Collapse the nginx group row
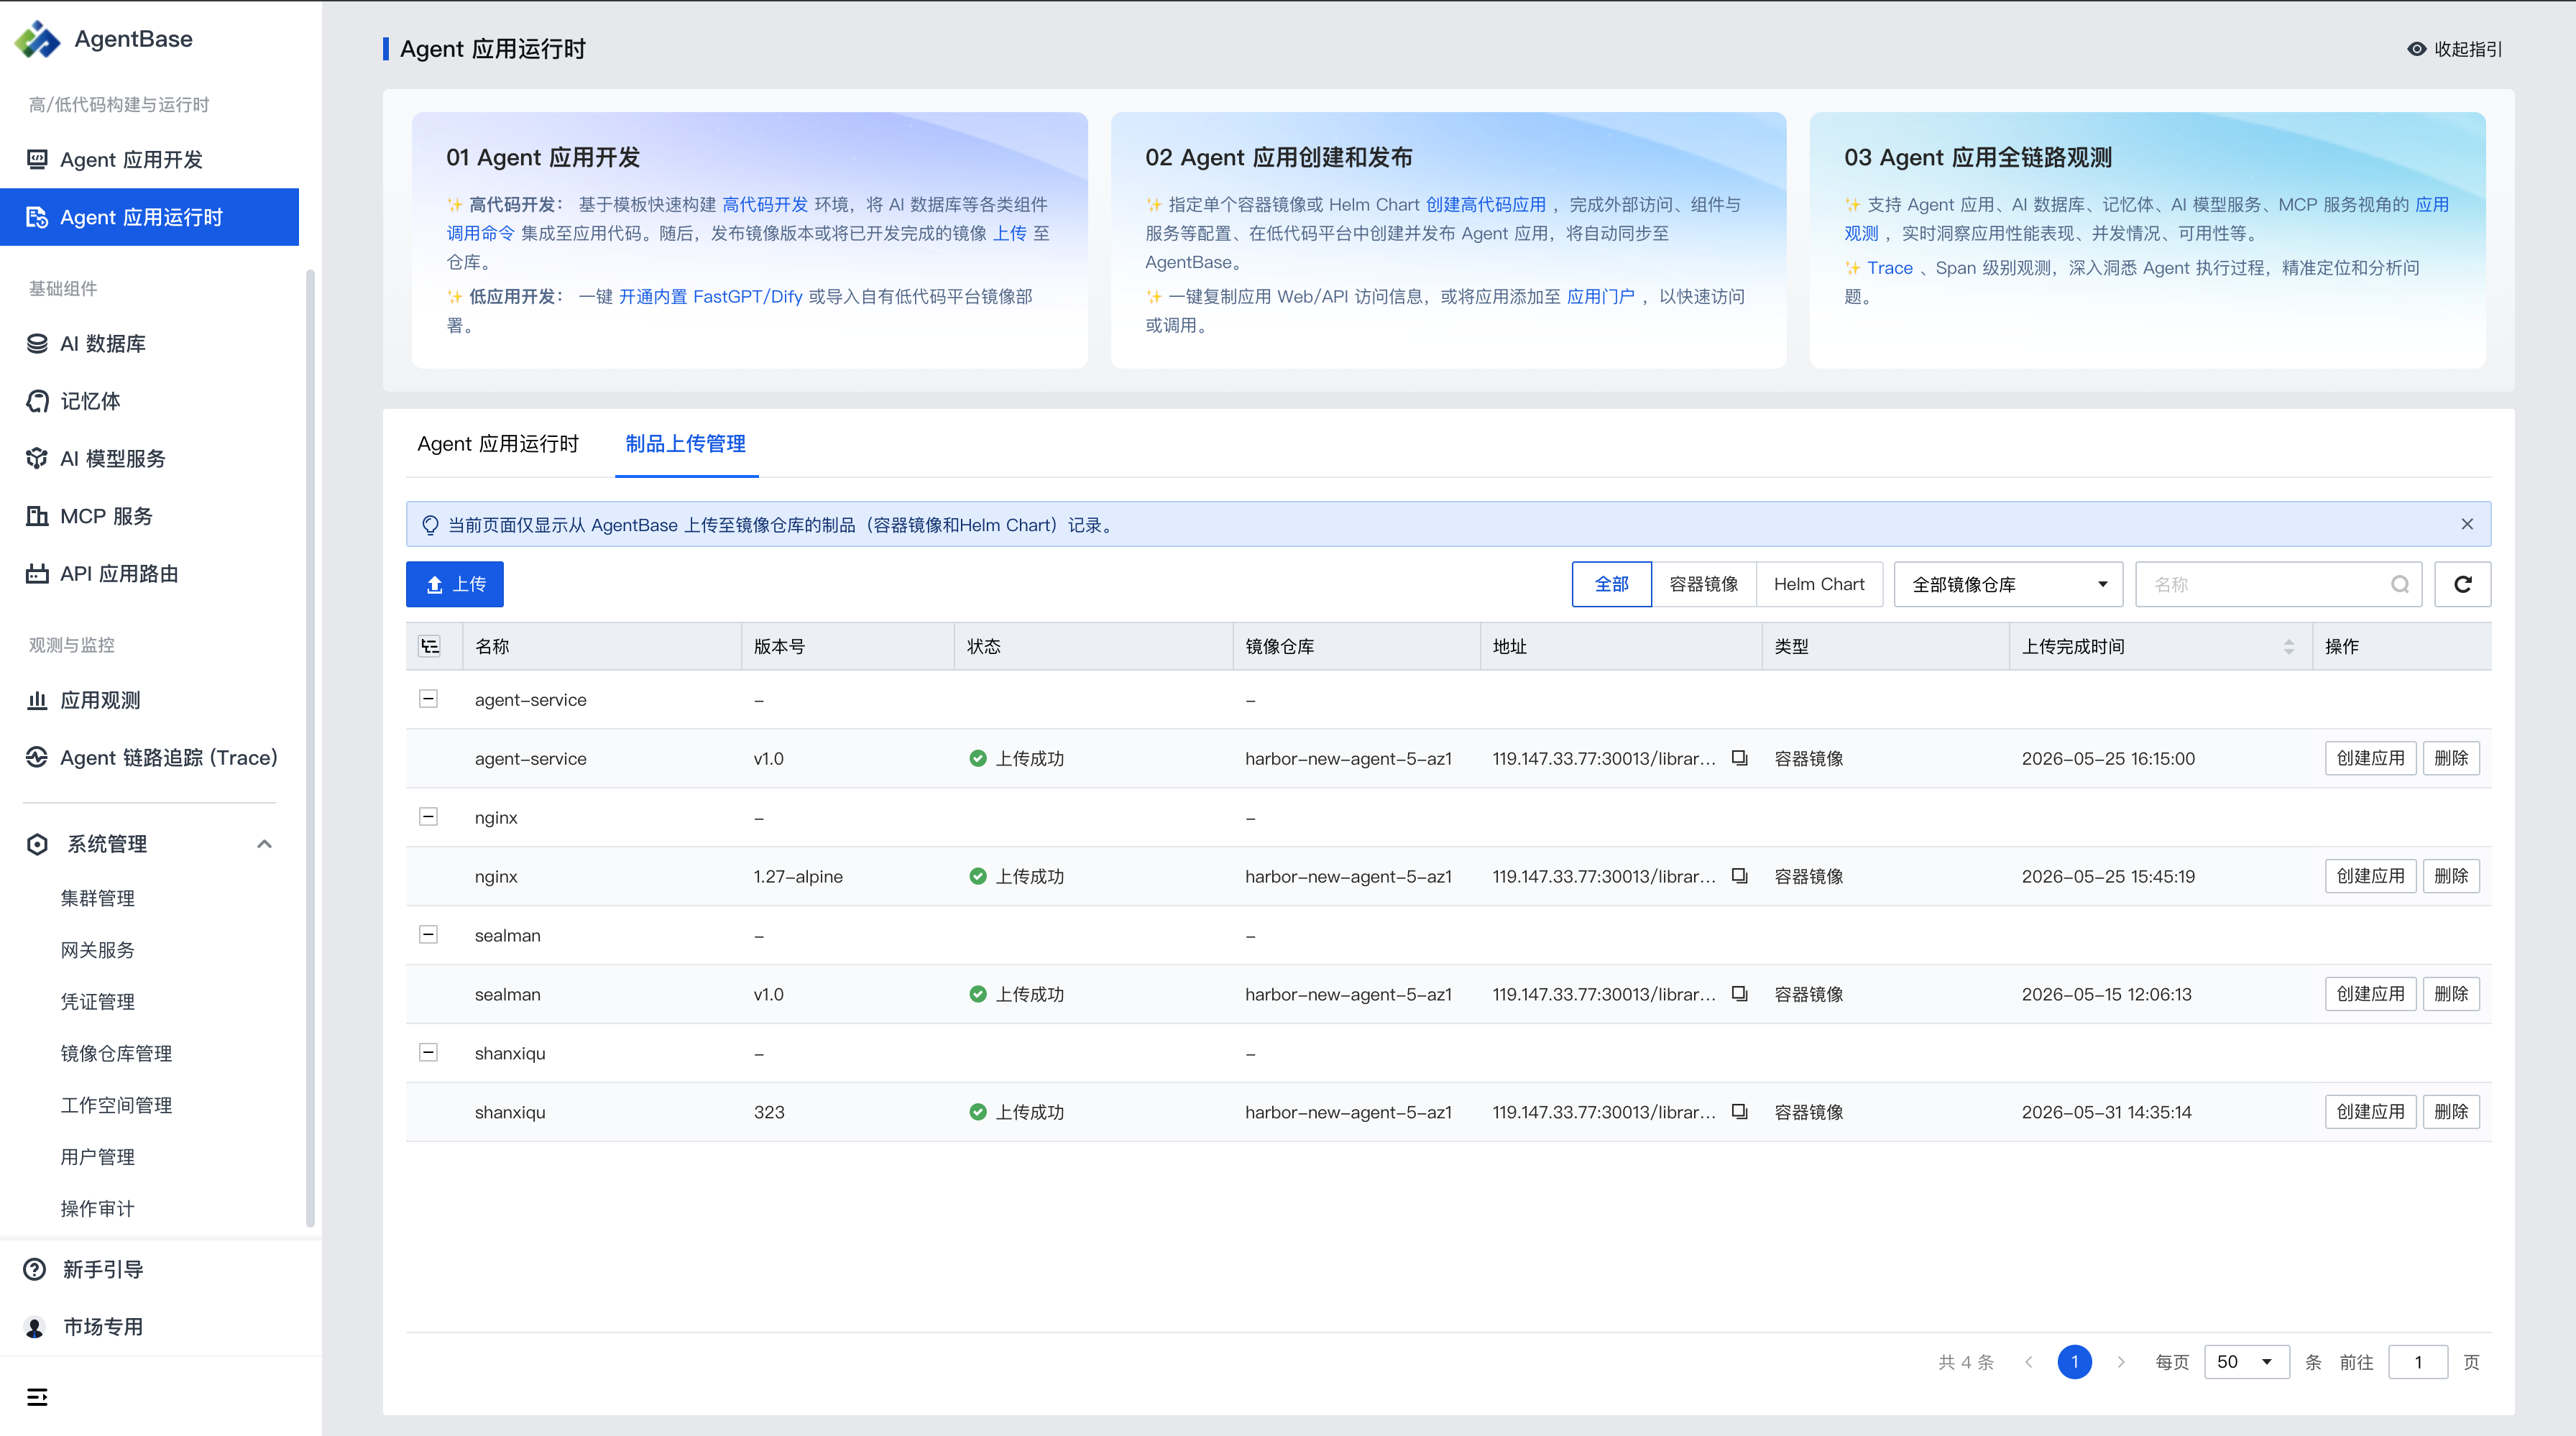This screenshot has height=1436, width=2576. tap(428, 817)
